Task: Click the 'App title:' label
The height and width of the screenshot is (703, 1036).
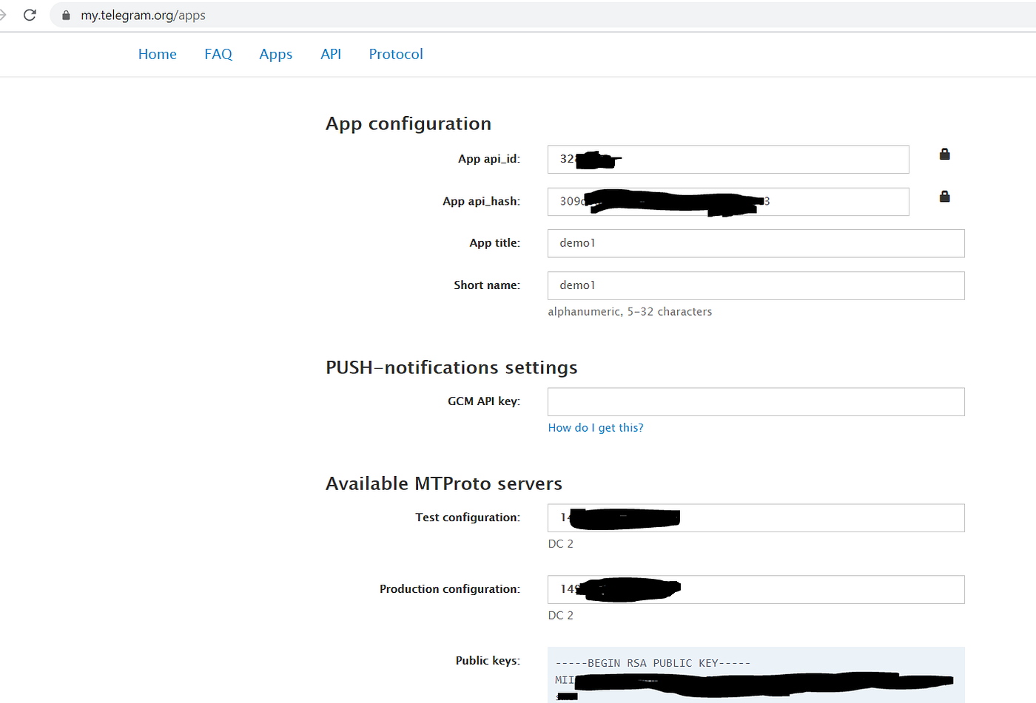Action: pyautogui.click(x=495, y=242)
